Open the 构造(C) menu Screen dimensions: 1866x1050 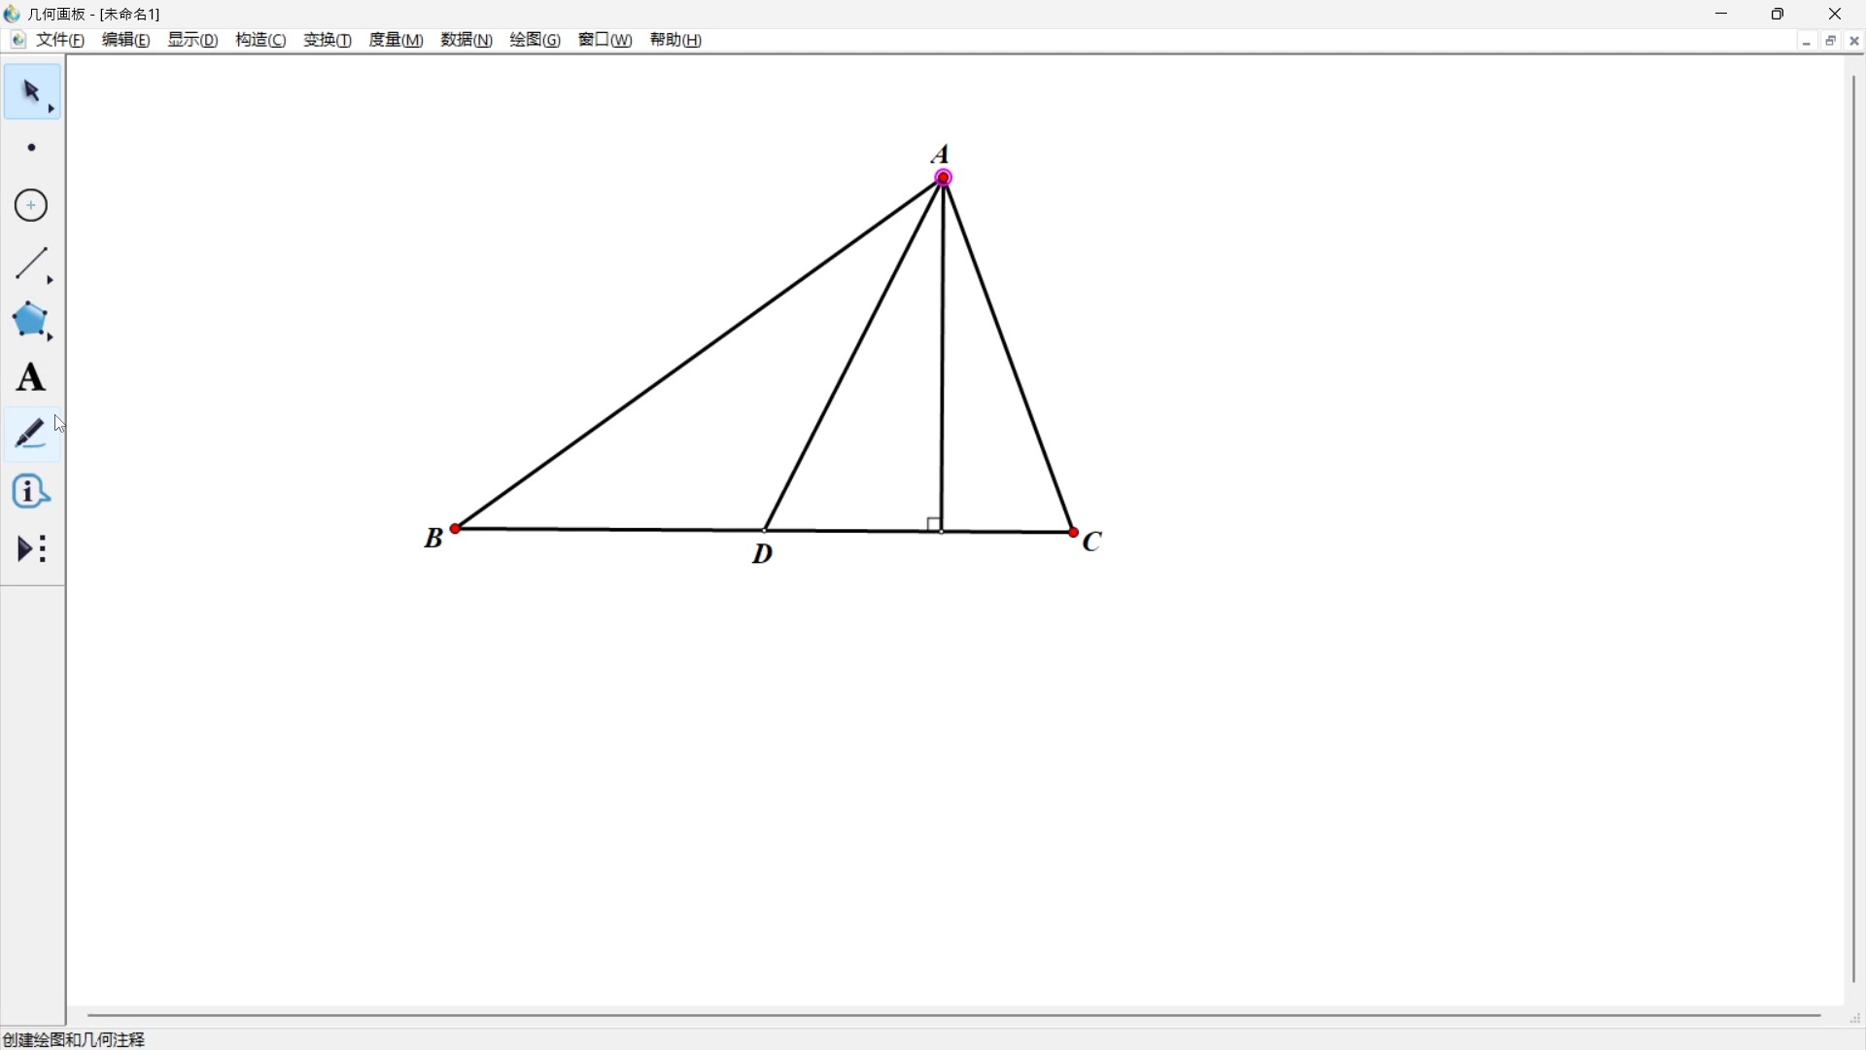[x=261, y=40]
